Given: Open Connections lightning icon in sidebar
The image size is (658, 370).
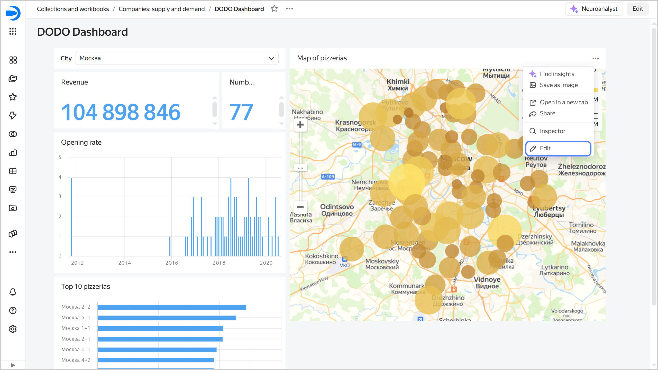Looking at the screenshot, I should pos(13,115).
